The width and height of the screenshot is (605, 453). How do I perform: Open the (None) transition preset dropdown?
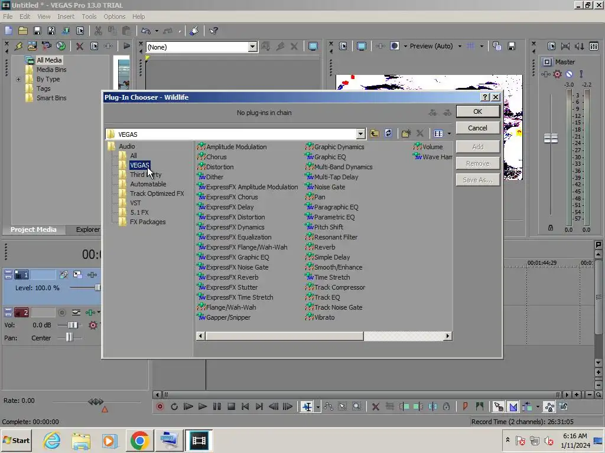pyautogui.click(x=252, y=47)
